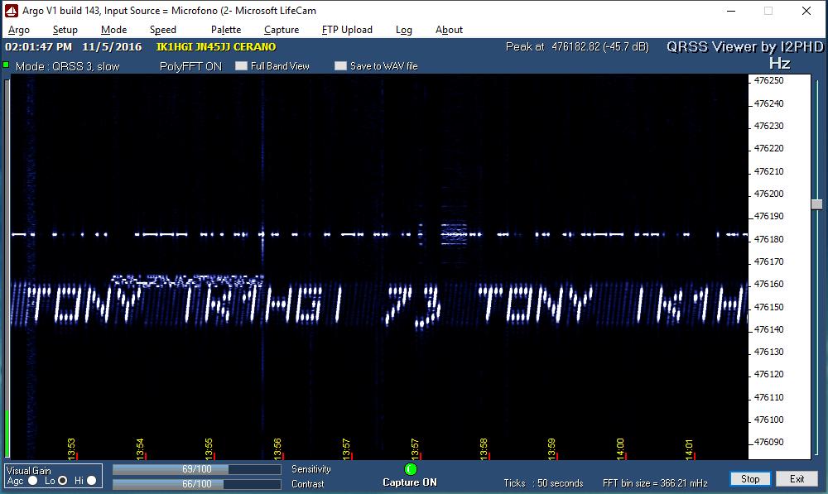This screenshot has height=494, width=828.
Task: Click the 13:56 time marker
Action: (277, 448)
